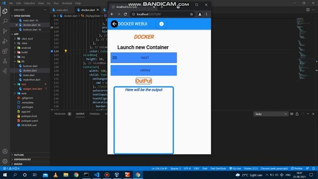Open the Terminal menu
Viewport: 318px width, 179px height.
coord(67,3)
